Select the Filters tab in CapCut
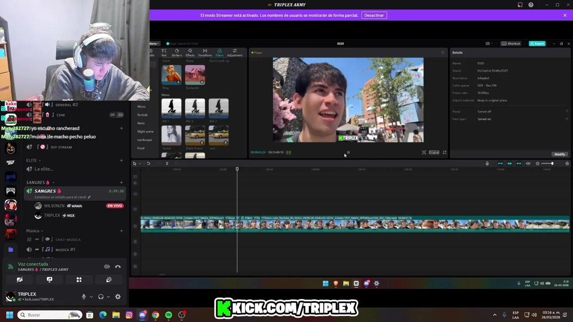Screen dimensions: 573x322 click(x=219, y=52)
